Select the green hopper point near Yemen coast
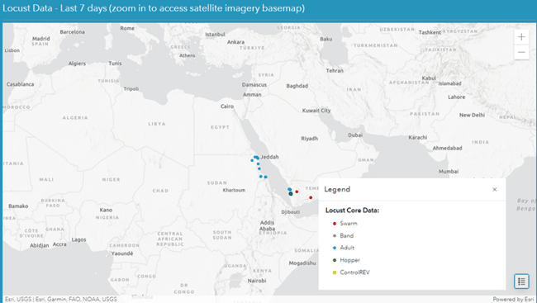537x303 pixels. tap(291, 194)
